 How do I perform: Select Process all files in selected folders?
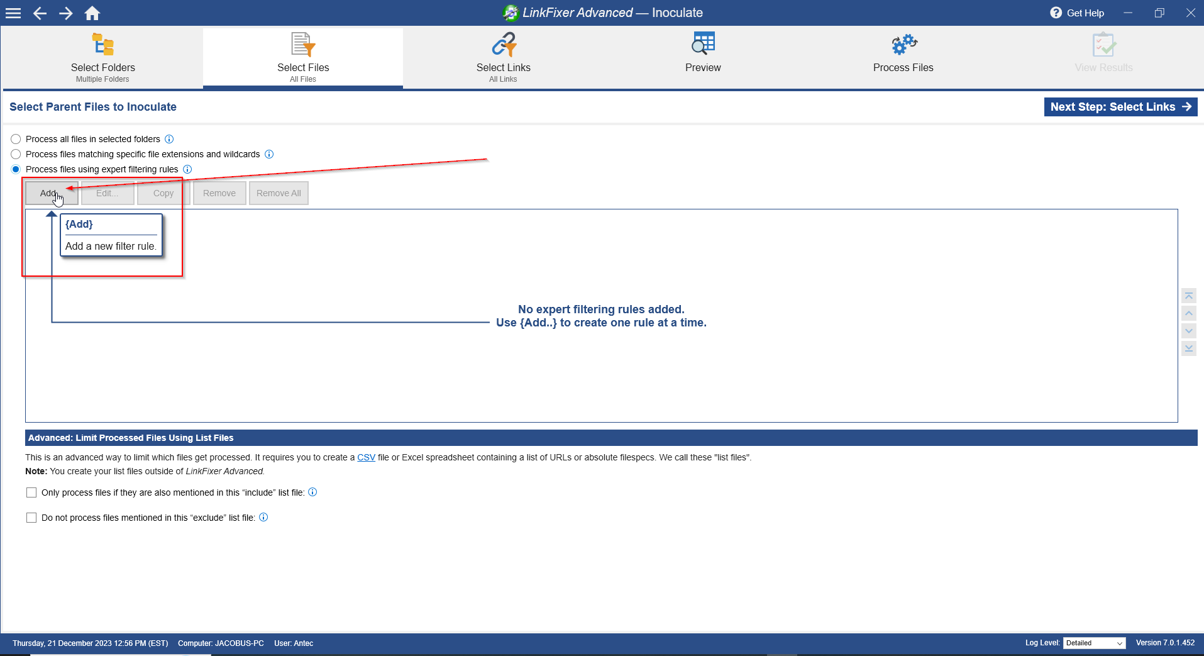point(16,139)
